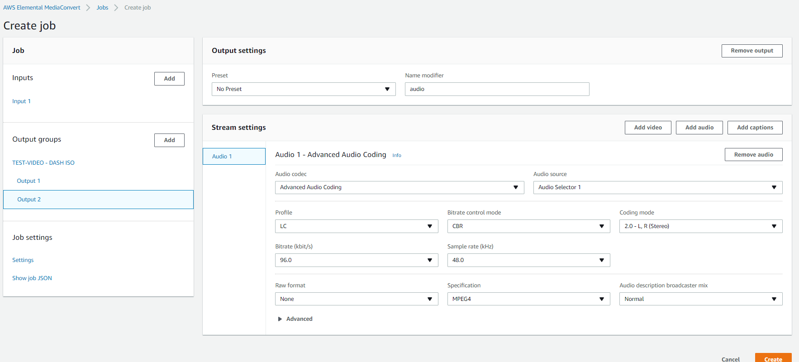Change the Bitrate control mode dropdown
The width and height of the screenshot is (799, 362).
click(528, 226)
